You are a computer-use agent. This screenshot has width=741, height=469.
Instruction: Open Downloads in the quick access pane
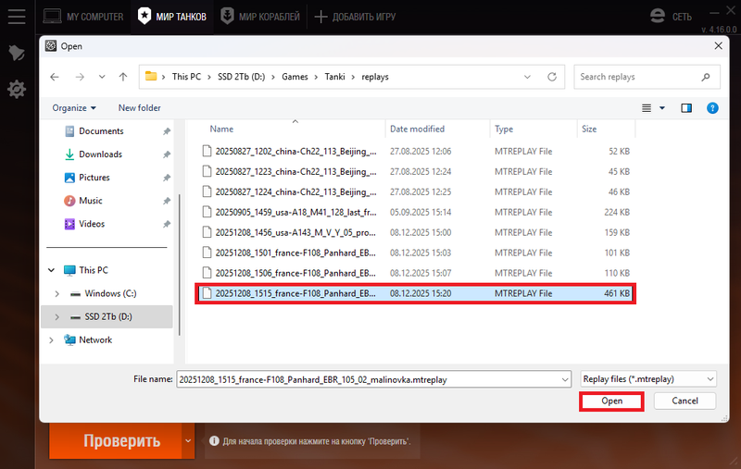[100, 154]
